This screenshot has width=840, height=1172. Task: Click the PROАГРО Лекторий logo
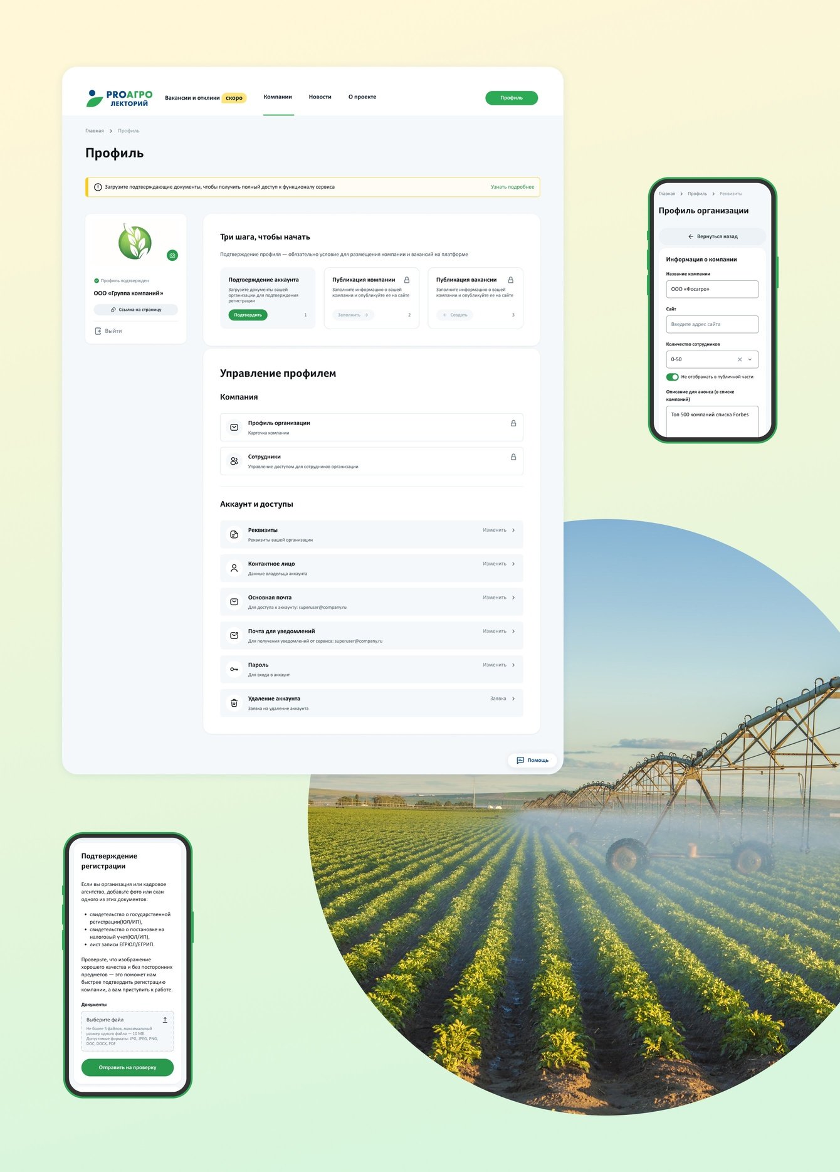point(119,98)
